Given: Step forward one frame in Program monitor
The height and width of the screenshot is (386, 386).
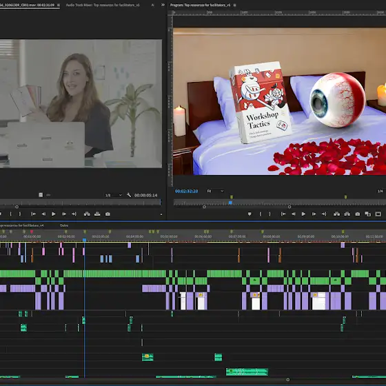Looking at the screenshot, I should click(x=314, y=214).
